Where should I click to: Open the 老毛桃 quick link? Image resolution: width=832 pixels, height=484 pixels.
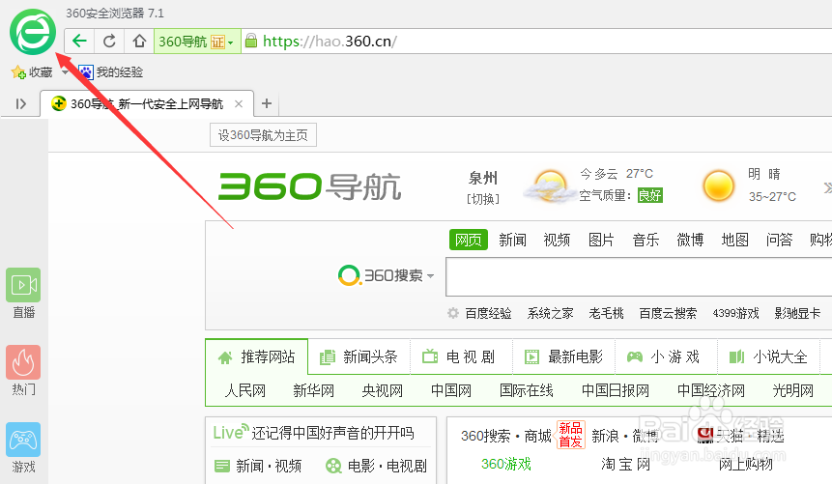coord(606,313)
